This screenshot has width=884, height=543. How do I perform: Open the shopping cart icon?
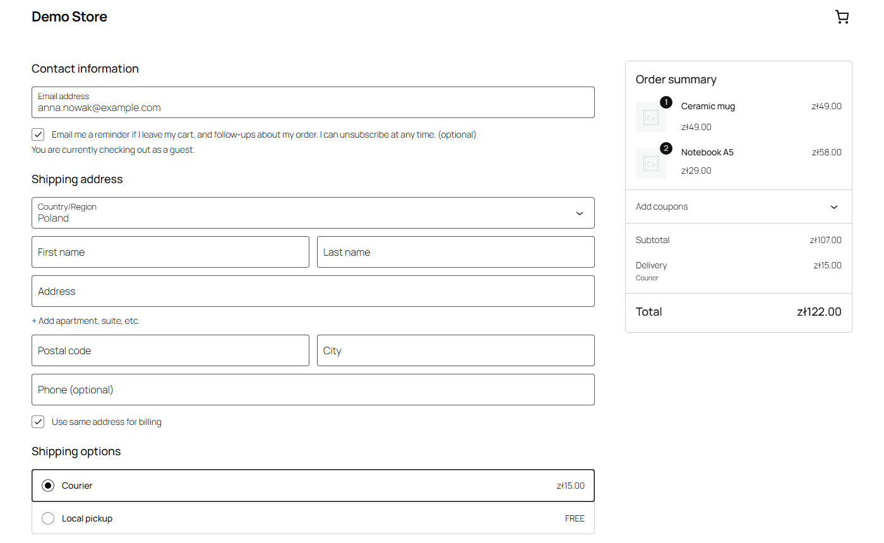click(x=842, y=17)
